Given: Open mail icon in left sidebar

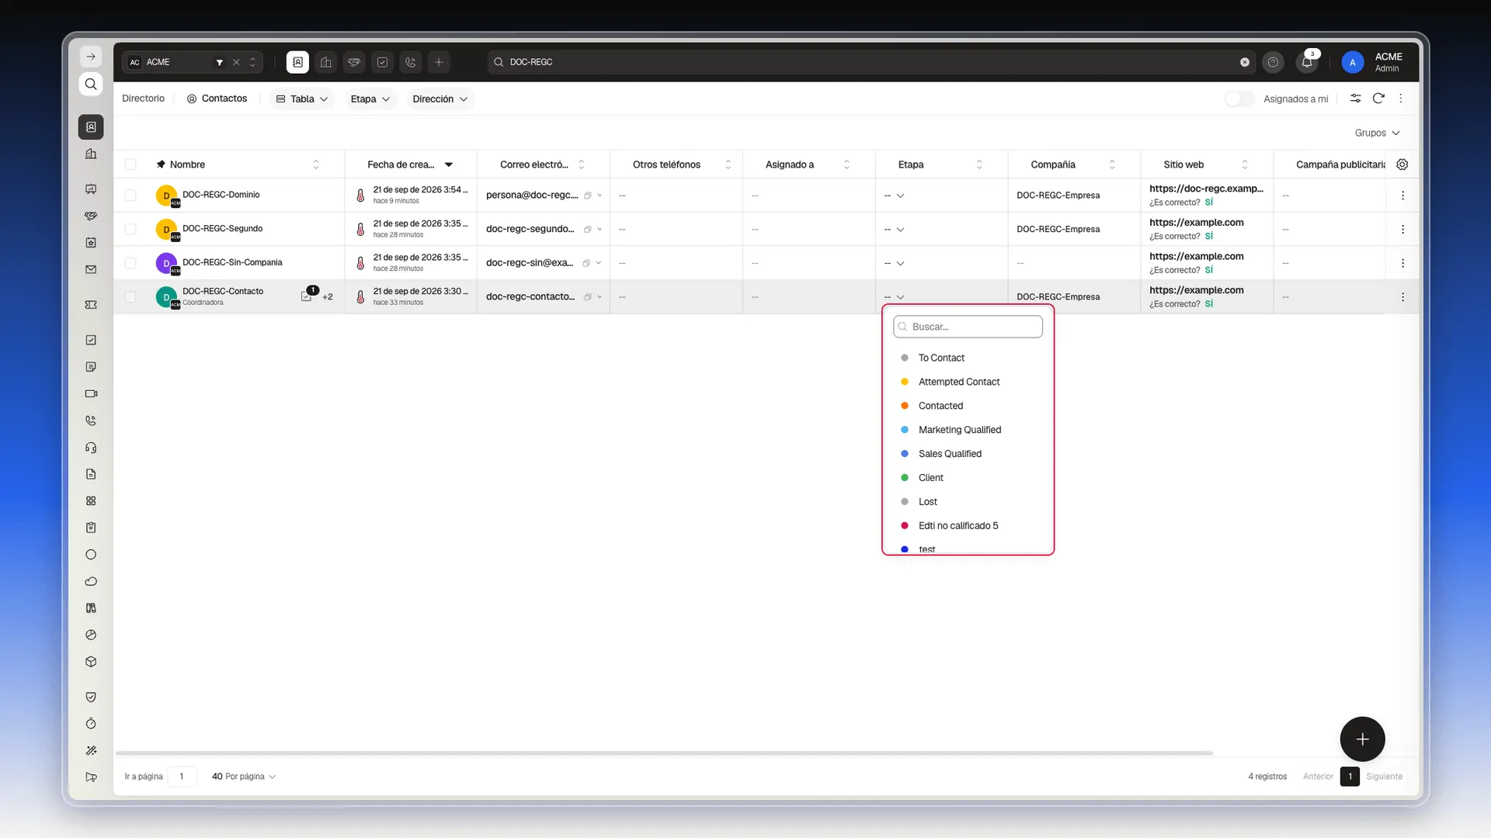Looking at the screenshot, I should pyautogui.click(x=91, y=270).
